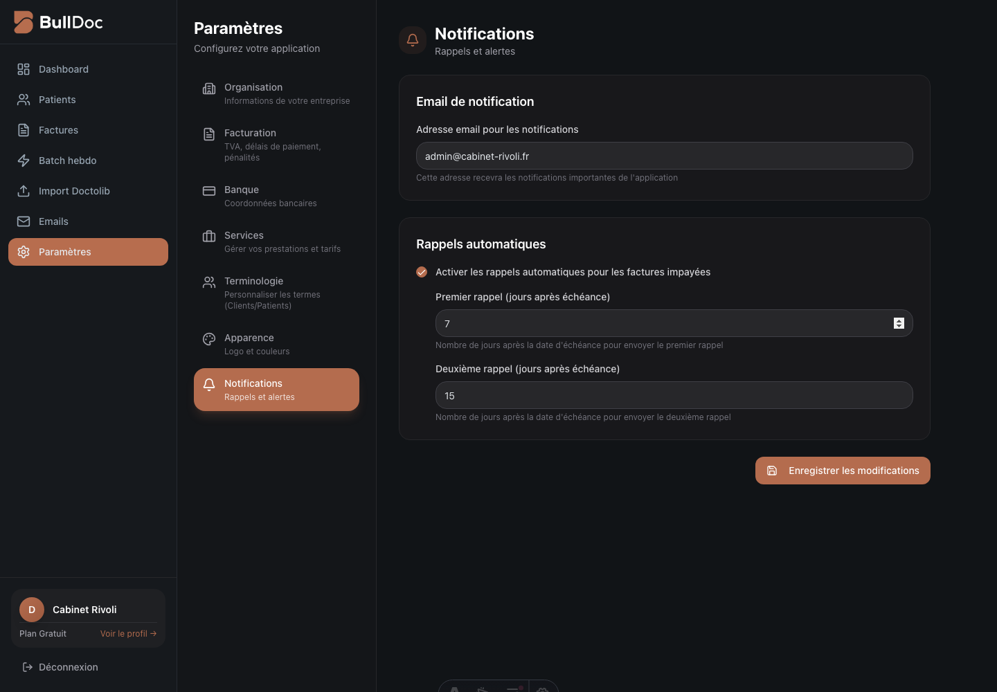Screen dimensions: 997x692
Task: Open Banque settings tab
Action: point(276,196)
